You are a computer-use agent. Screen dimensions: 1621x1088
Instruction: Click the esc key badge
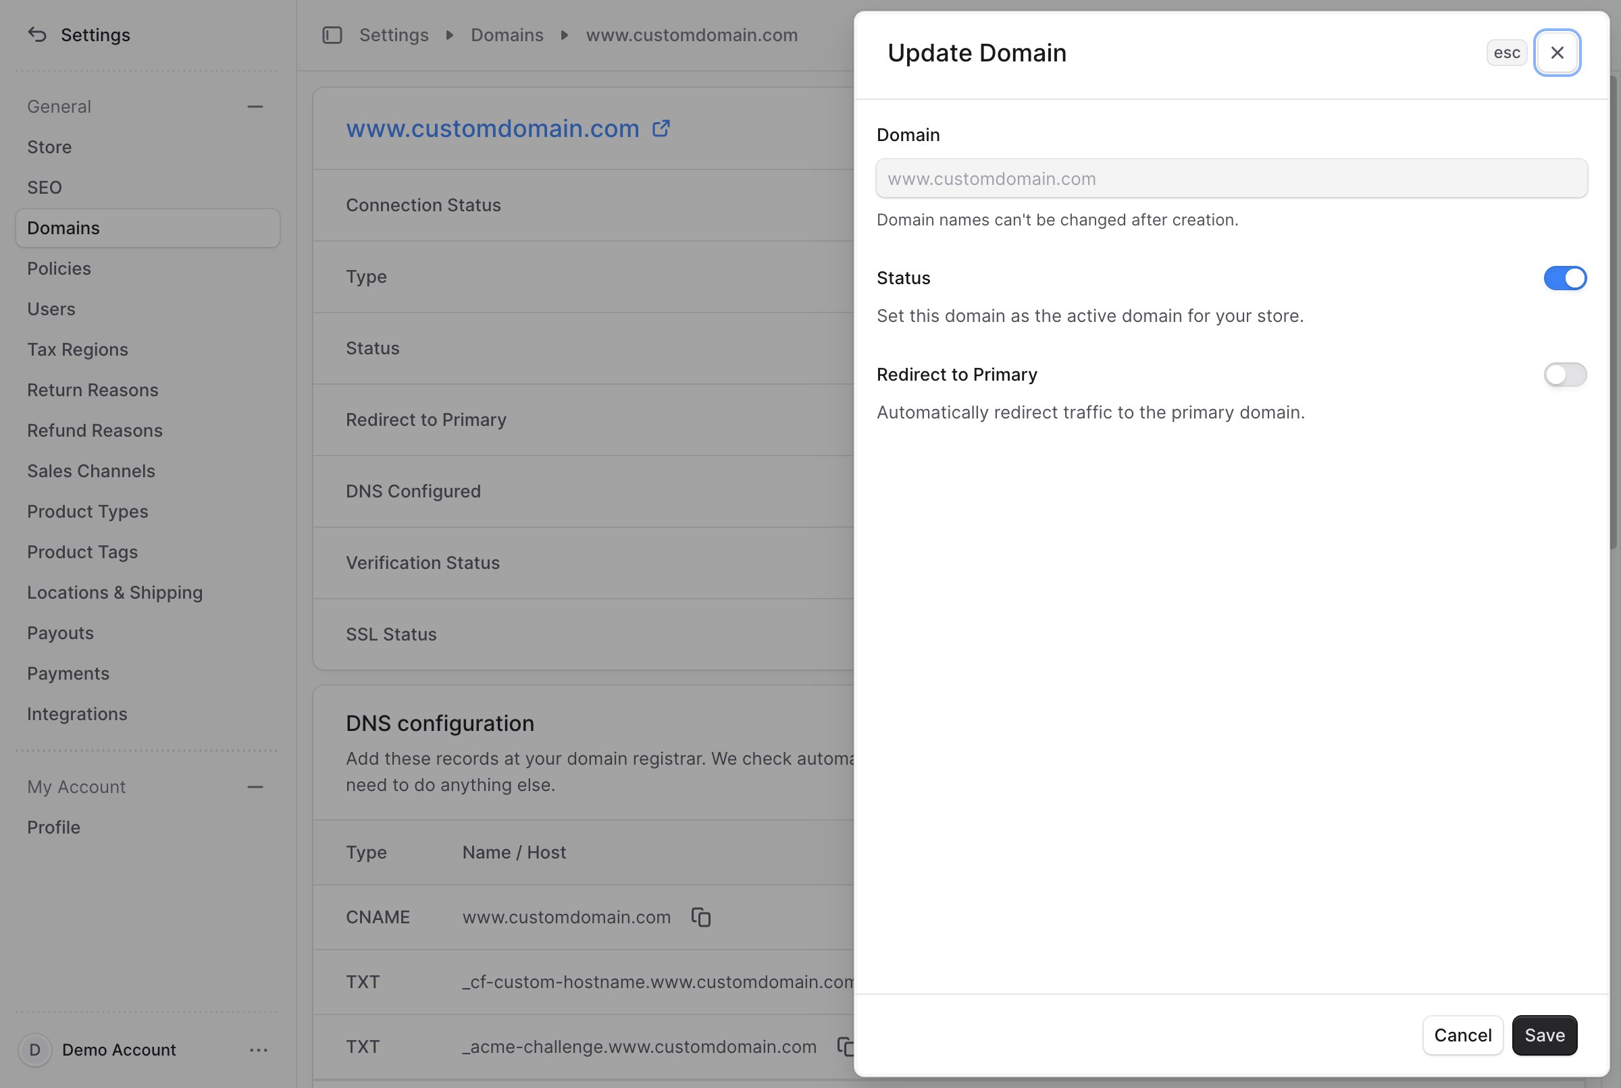pyautogui.click(x=1506, y=53)
